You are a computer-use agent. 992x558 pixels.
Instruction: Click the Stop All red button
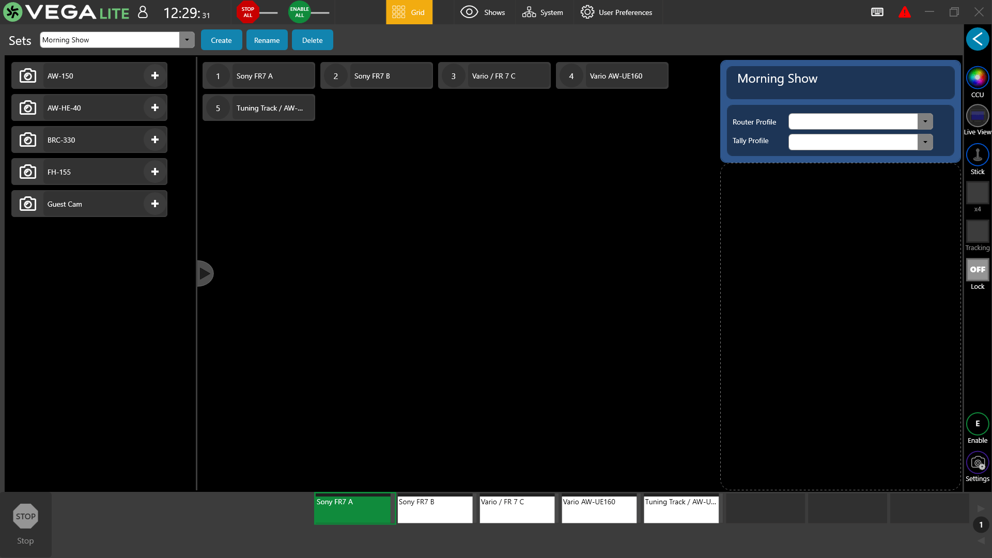[247, 12]
